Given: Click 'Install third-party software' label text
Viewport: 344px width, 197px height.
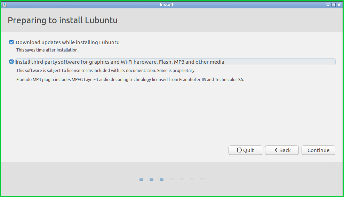Looking at the screenshot, I should click(x=120, y=62).
